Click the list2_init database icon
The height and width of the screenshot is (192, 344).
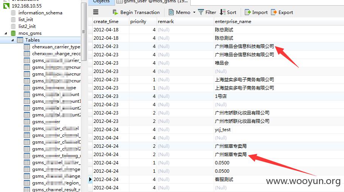(13, 26)
